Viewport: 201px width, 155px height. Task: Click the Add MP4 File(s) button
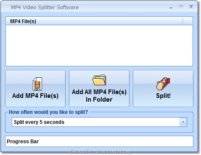(35, 89)
